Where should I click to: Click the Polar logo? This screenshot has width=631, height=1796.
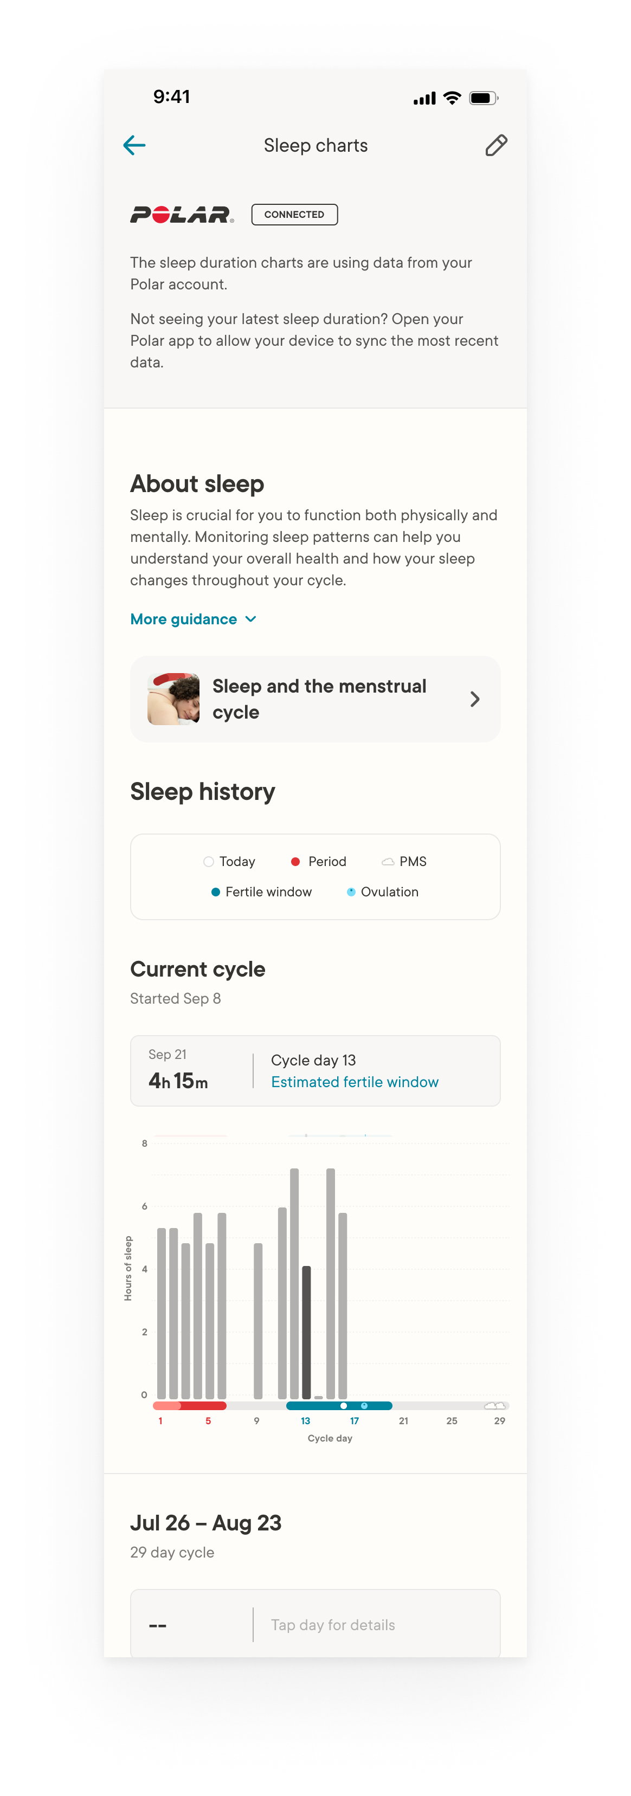[x=182, y=215]
